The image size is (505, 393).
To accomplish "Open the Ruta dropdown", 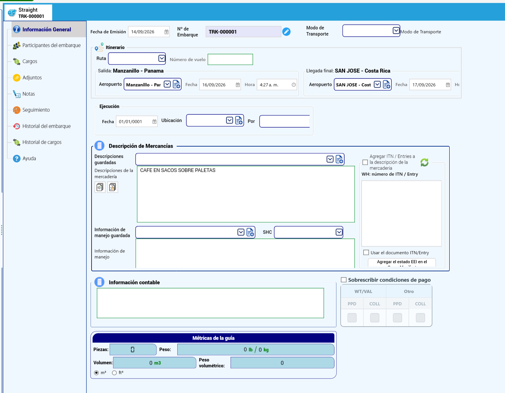I will [162, 58].
